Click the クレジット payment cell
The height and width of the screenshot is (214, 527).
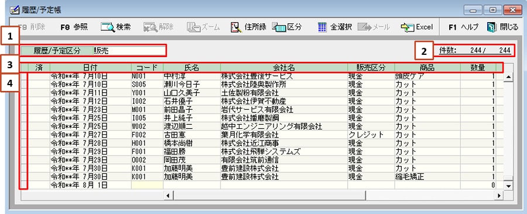pyautogui.click(x=371, y=135)
